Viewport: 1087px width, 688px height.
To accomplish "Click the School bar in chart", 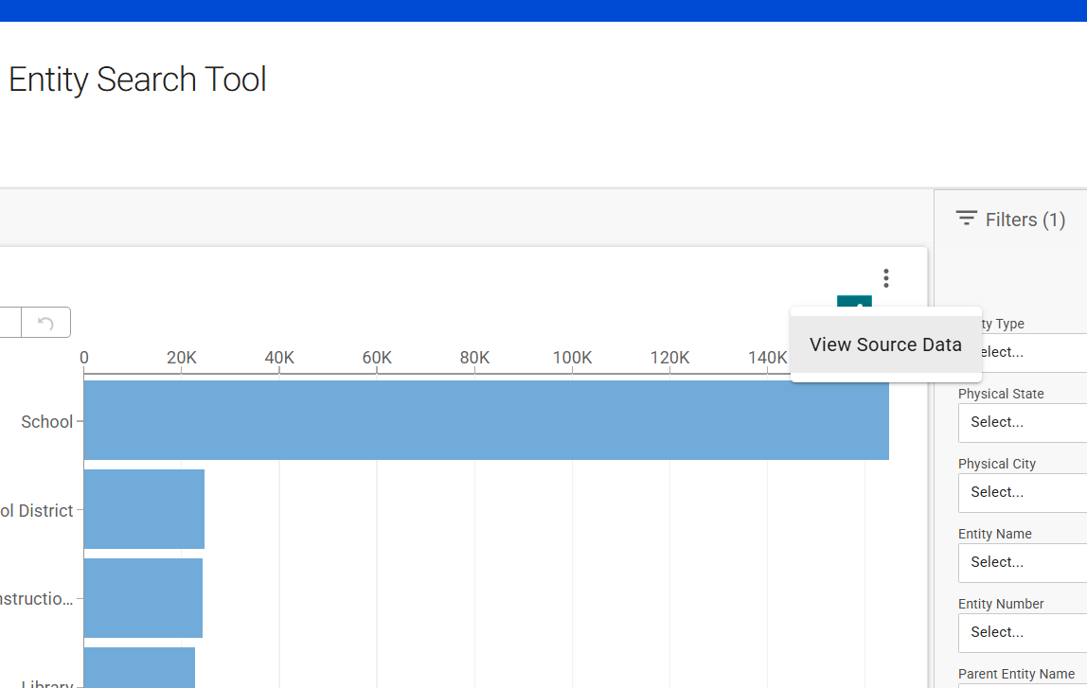I will pyautogui.click(x=486, y=420).
